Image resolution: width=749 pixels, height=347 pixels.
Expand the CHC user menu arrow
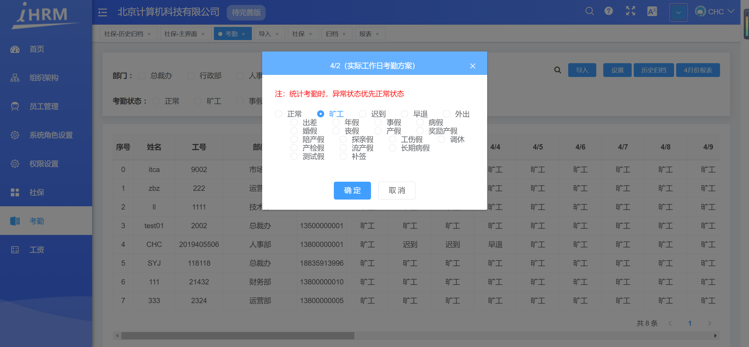coord(731,11)
